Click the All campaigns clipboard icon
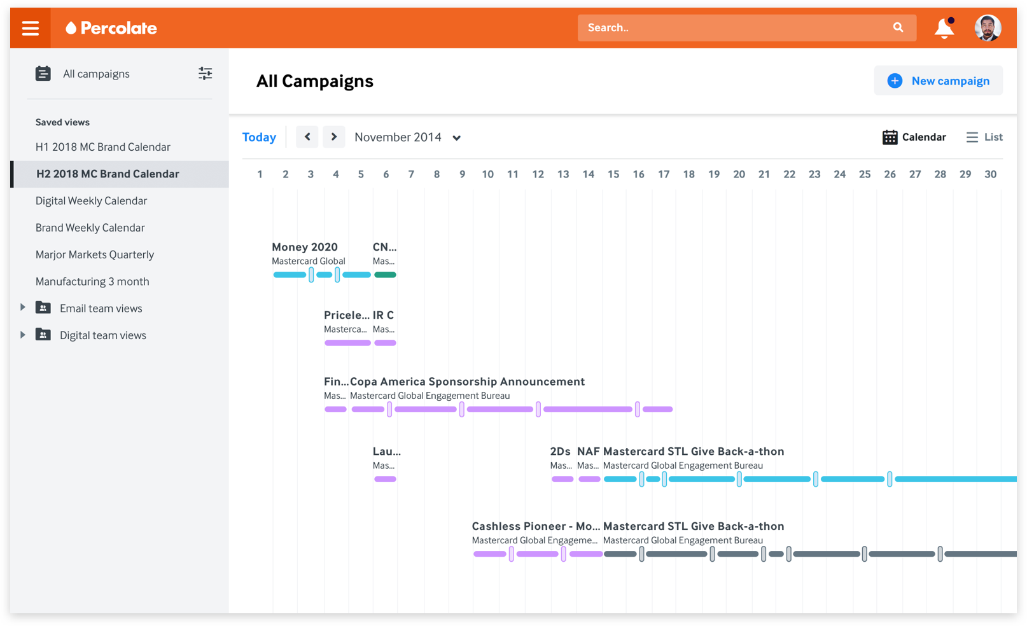1027x626 pixels. click(x=43, y=74)
